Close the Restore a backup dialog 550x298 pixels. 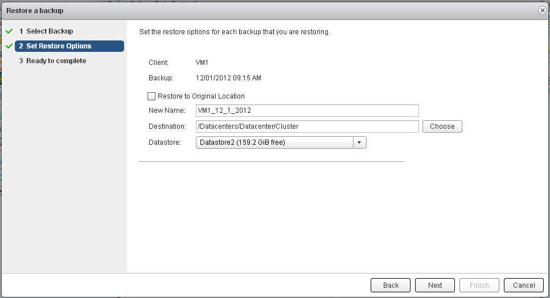click(x=542, y=10)
